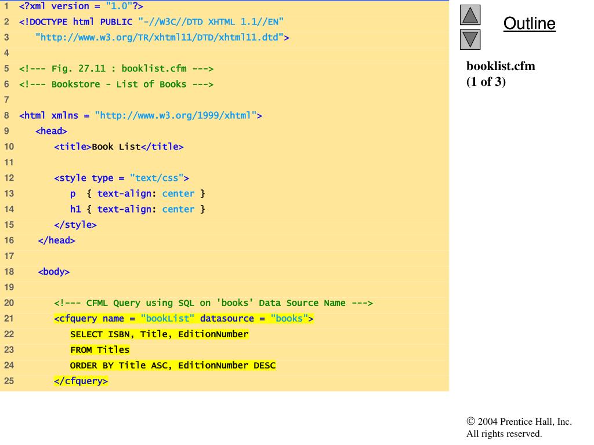Click the DOCTYPE html PUBLIC line

pos(151,22)
